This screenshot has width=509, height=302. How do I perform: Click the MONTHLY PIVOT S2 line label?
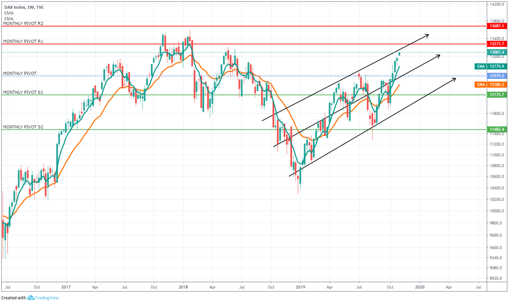pos(23,127)
